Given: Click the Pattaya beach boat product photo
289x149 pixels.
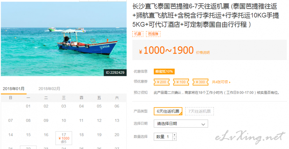Looking at the screenshot, I should coord(64,39).
